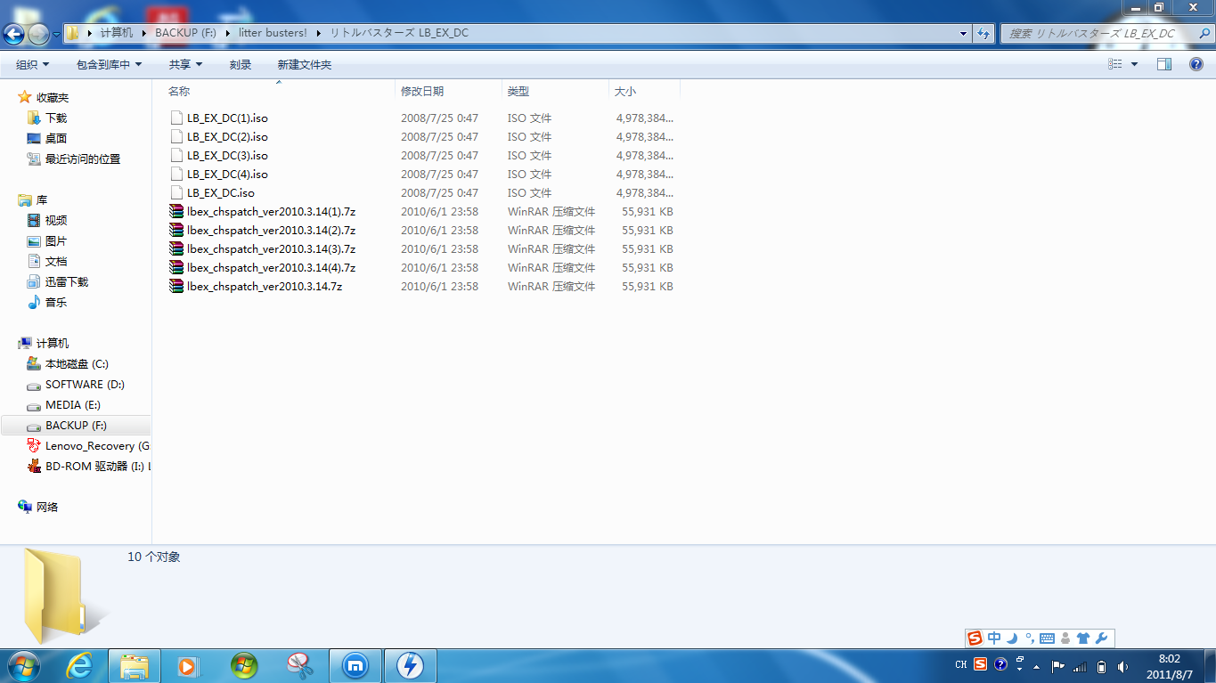Image resolution: width=1216 pixels, height=683 pixels.
Task: Select lbex_chspatch_ver2010.3.14(1).7z archive
Action: (x=271, y=211)
